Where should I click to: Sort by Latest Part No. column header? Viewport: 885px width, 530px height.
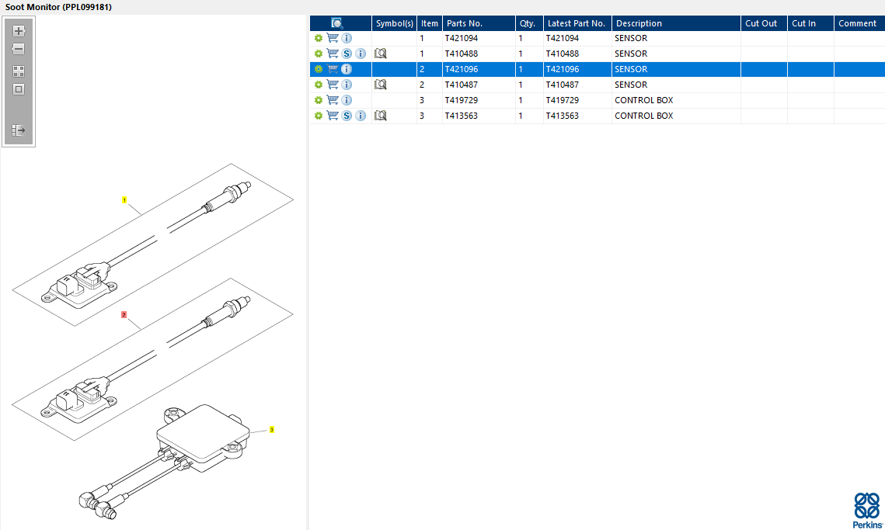577,23
